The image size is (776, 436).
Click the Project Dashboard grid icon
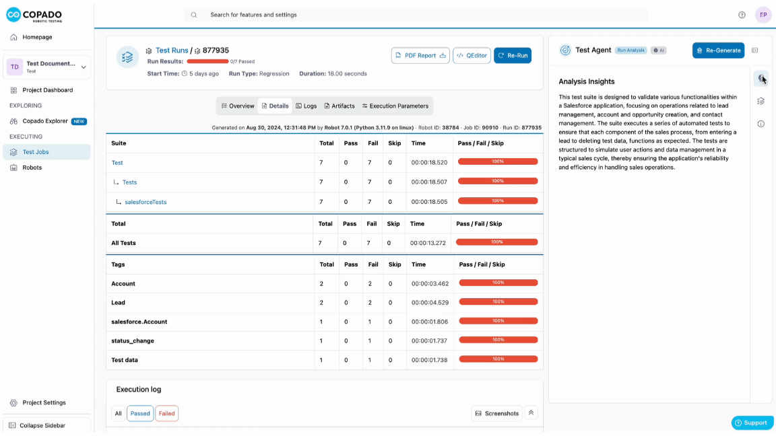click(x=14, y=90)
